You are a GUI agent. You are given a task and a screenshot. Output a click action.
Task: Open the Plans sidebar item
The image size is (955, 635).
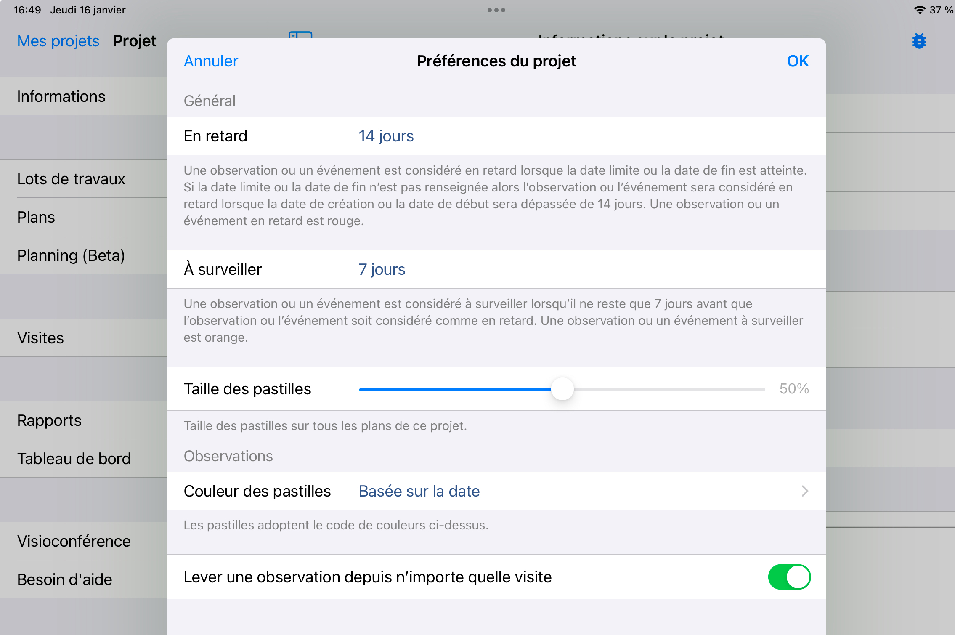point(36,217)
